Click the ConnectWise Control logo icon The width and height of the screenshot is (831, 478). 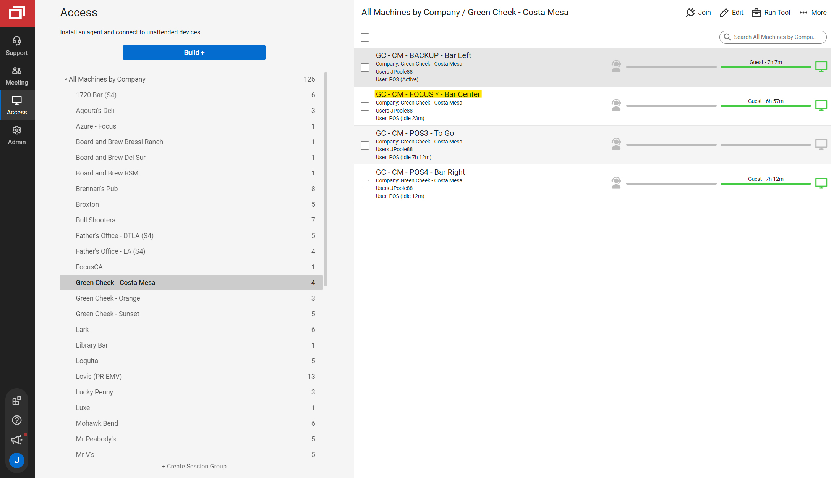(x=17, y=13)
